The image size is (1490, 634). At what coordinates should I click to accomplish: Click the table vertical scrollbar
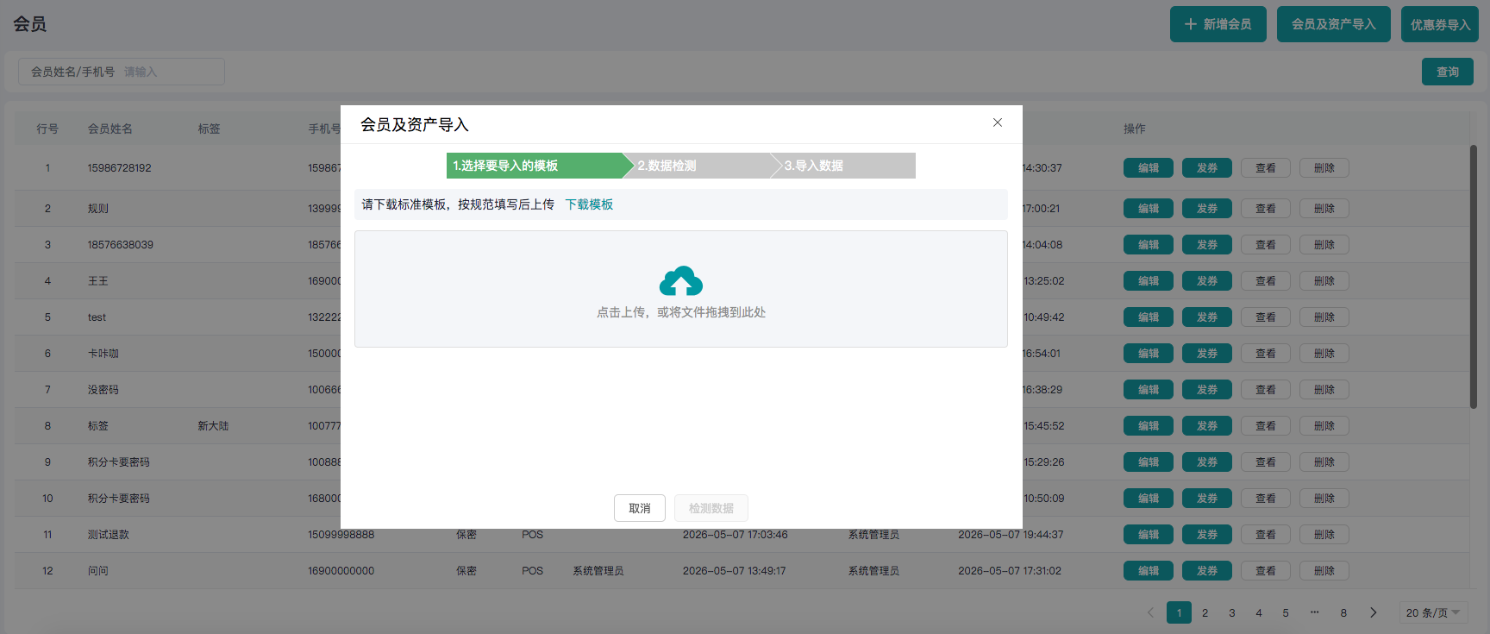[x=1474, y=276]
